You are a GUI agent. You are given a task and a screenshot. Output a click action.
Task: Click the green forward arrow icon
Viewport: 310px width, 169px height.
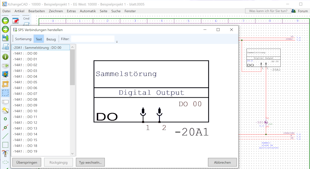pyautogui.click(x=5, y=29)
